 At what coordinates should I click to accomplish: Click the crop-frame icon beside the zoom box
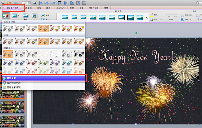tap(35, 3)
